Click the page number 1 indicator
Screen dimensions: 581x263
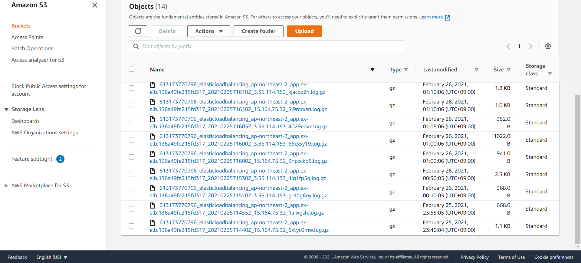click(x=519, y=46)
